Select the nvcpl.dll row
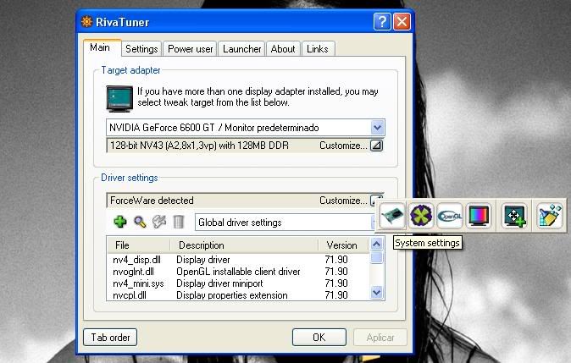 point(238,295)
